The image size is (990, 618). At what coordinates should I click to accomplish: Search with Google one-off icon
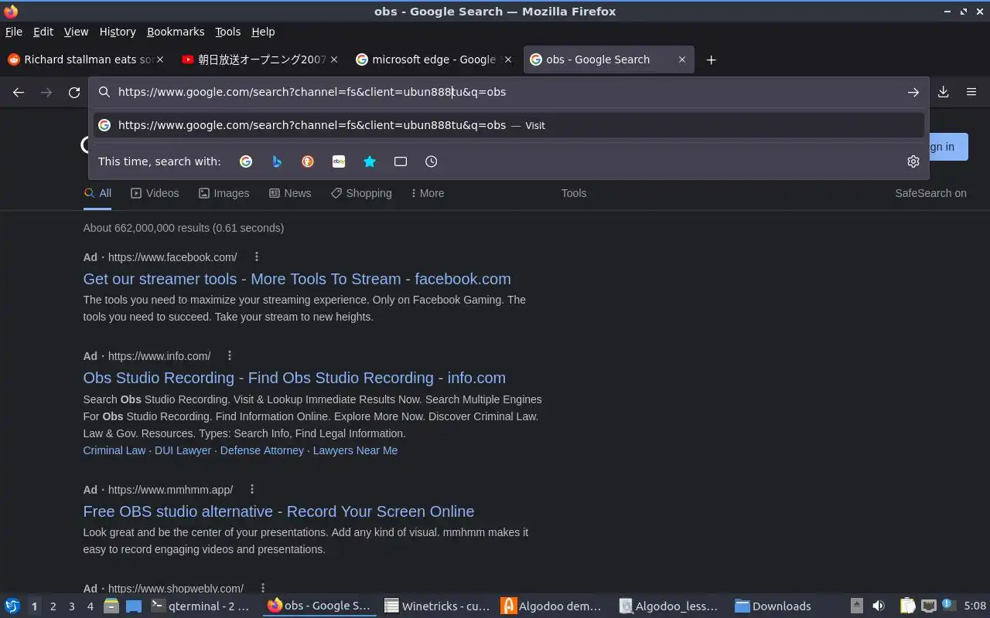(246, 161)
